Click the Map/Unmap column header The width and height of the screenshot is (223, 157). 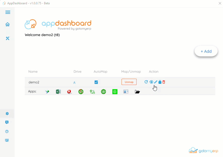point(131,71)
